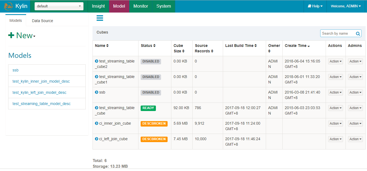The image size is (367, 171).
Task: Click the orange hamburger menu icon
Action: (x=100, y=18)
